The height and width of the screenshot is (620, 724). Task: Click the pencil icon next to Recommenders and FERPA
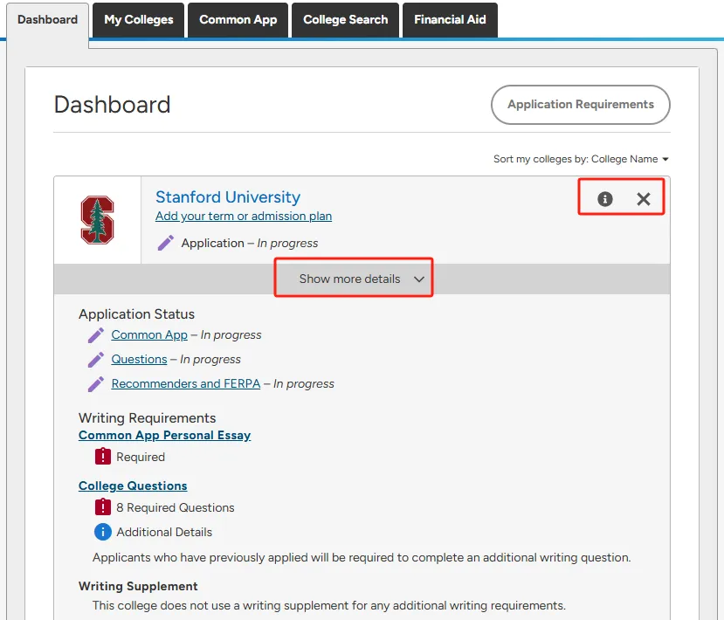click(x=96, y=383)
